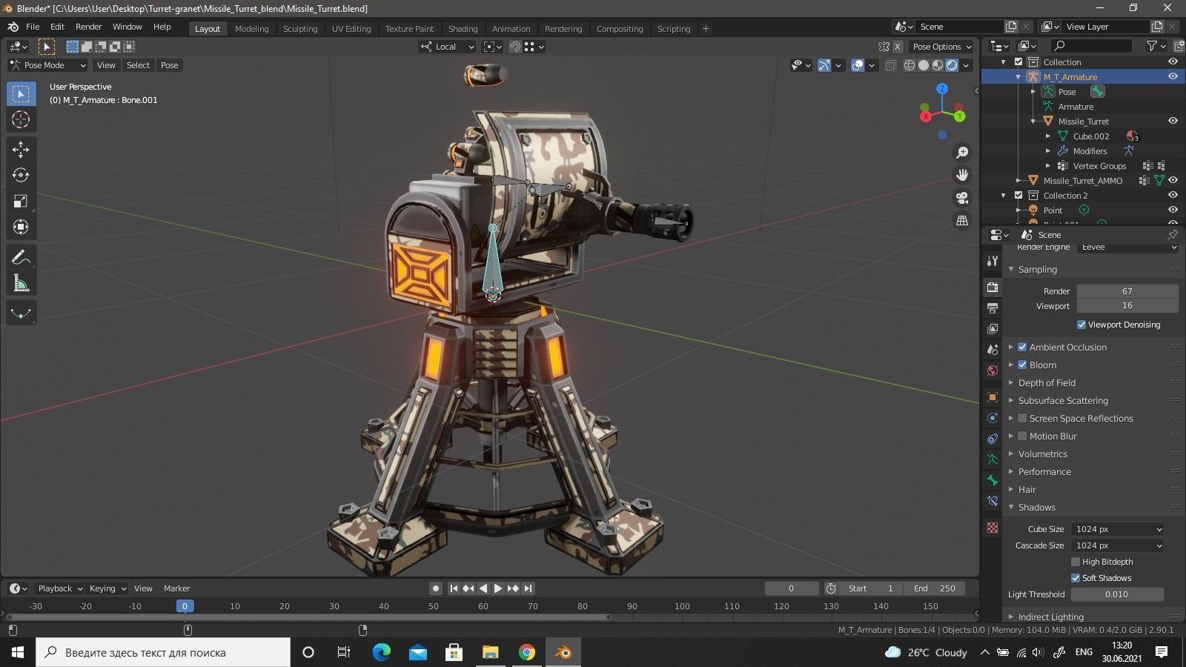Screen dimensions: 1186x667
Task: Choose the Rotate tool
Action: click(21, 175)
